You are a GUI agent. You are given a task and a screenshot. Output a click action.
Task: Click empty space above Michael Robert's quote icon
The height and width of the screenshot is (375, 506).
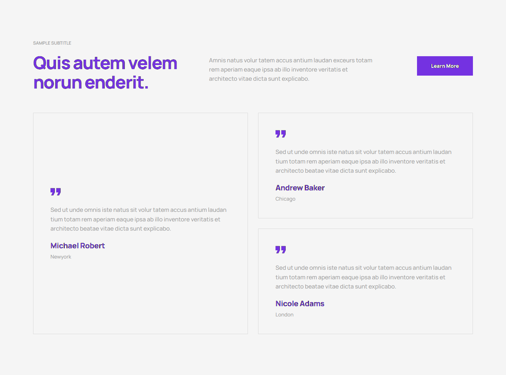pyautogui.click(x=140, y=150)
